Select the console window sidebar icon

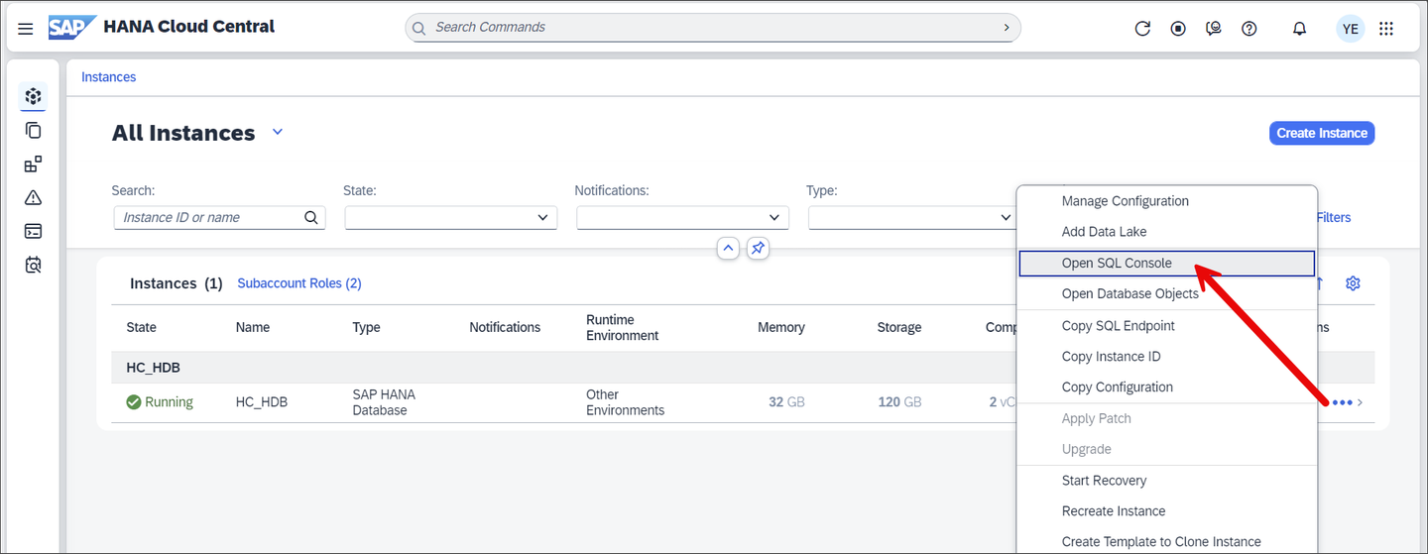pos(33,231)
